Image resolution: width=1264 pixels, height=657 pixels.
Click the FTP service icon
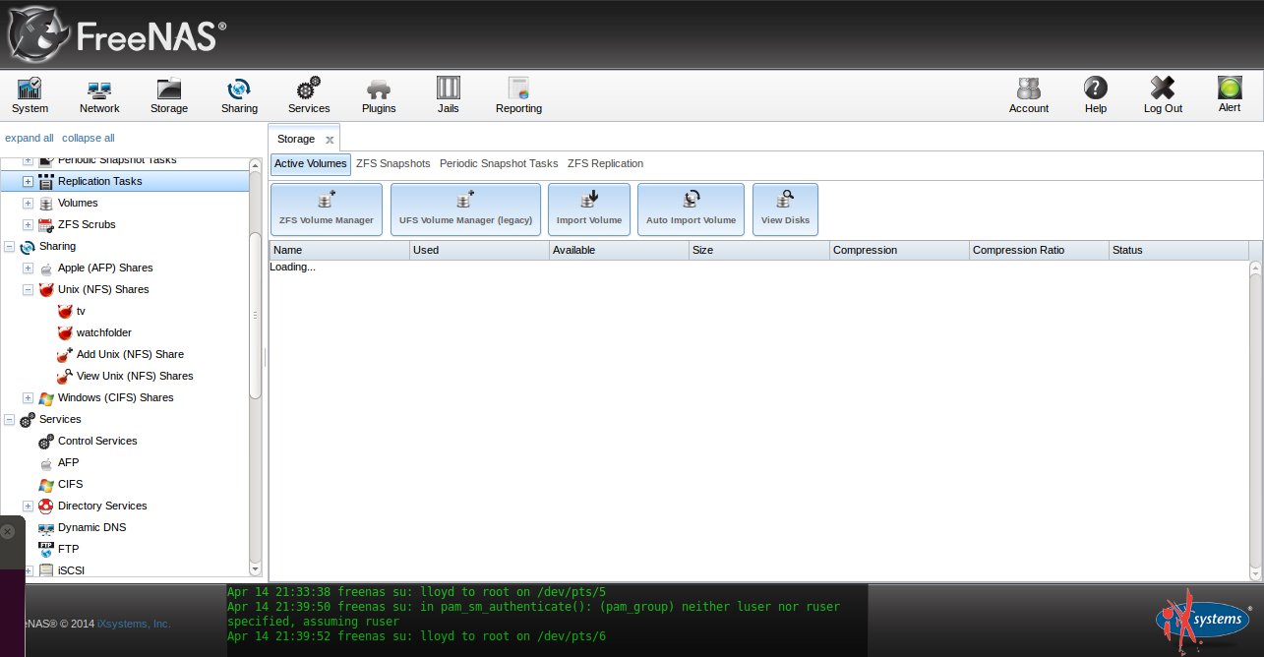click(x=46, y=549)
